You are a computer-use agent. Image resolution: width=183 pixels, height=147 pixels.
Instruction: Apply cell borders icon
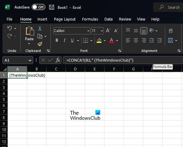tap(85, 40)
